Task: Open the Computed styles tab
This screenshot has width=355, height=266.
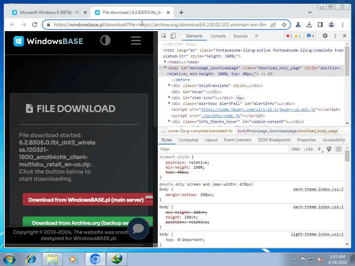Action: [188, 140]
